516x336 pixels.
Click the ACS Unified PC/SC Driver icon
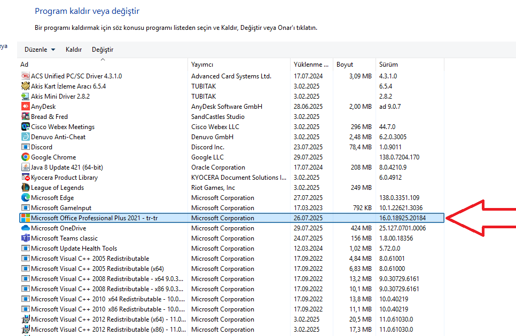[x=25, y=76]
